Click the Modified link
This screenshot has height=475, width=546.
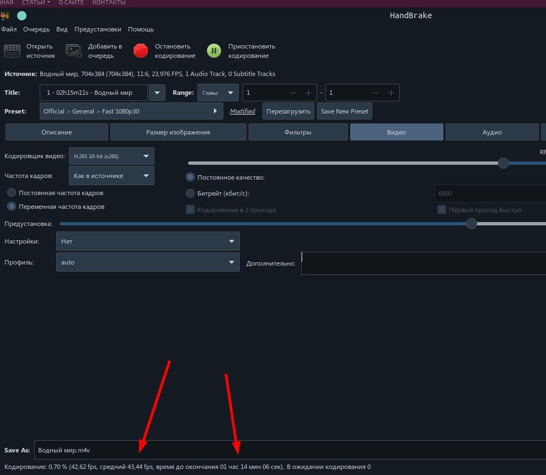point(242,111)
